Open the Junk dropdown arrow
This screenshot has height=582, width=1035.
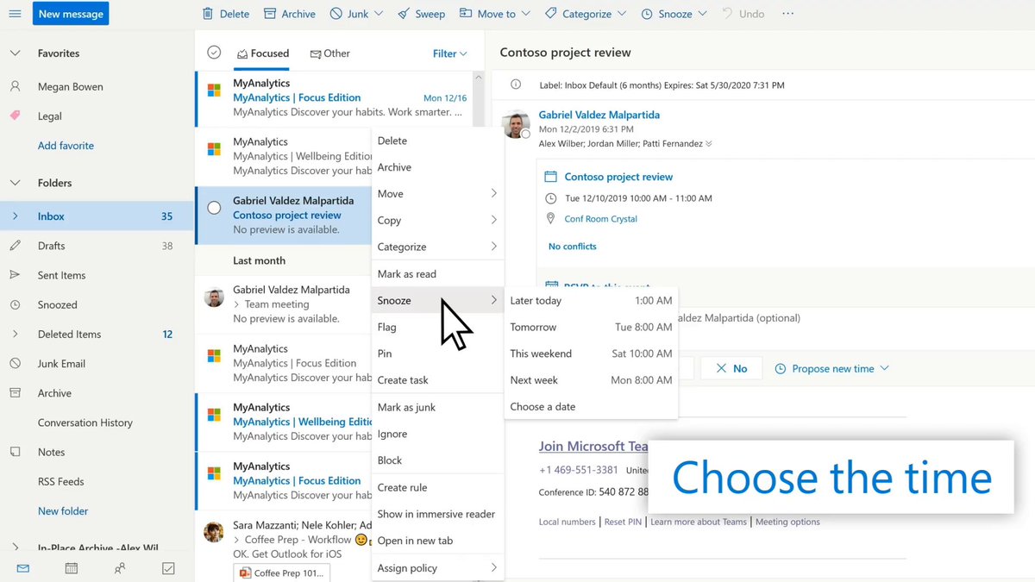click(x=378, y=14)
